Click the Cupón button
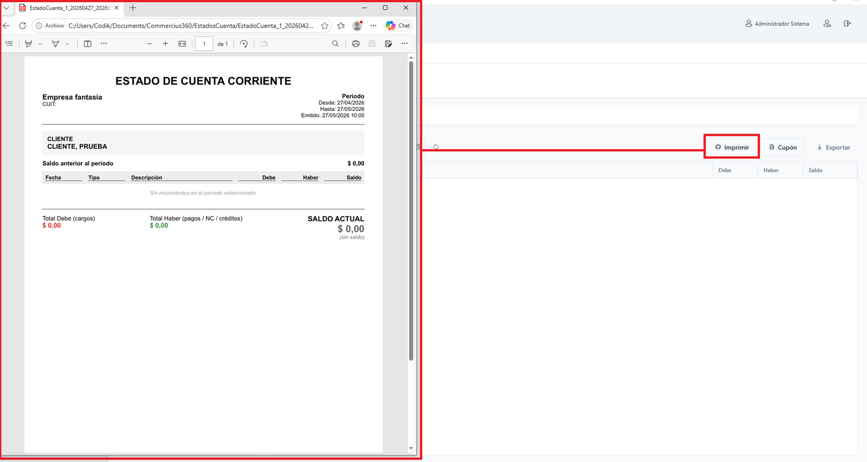This screenshot has width=867, height=462. click(x=782, y=147)
